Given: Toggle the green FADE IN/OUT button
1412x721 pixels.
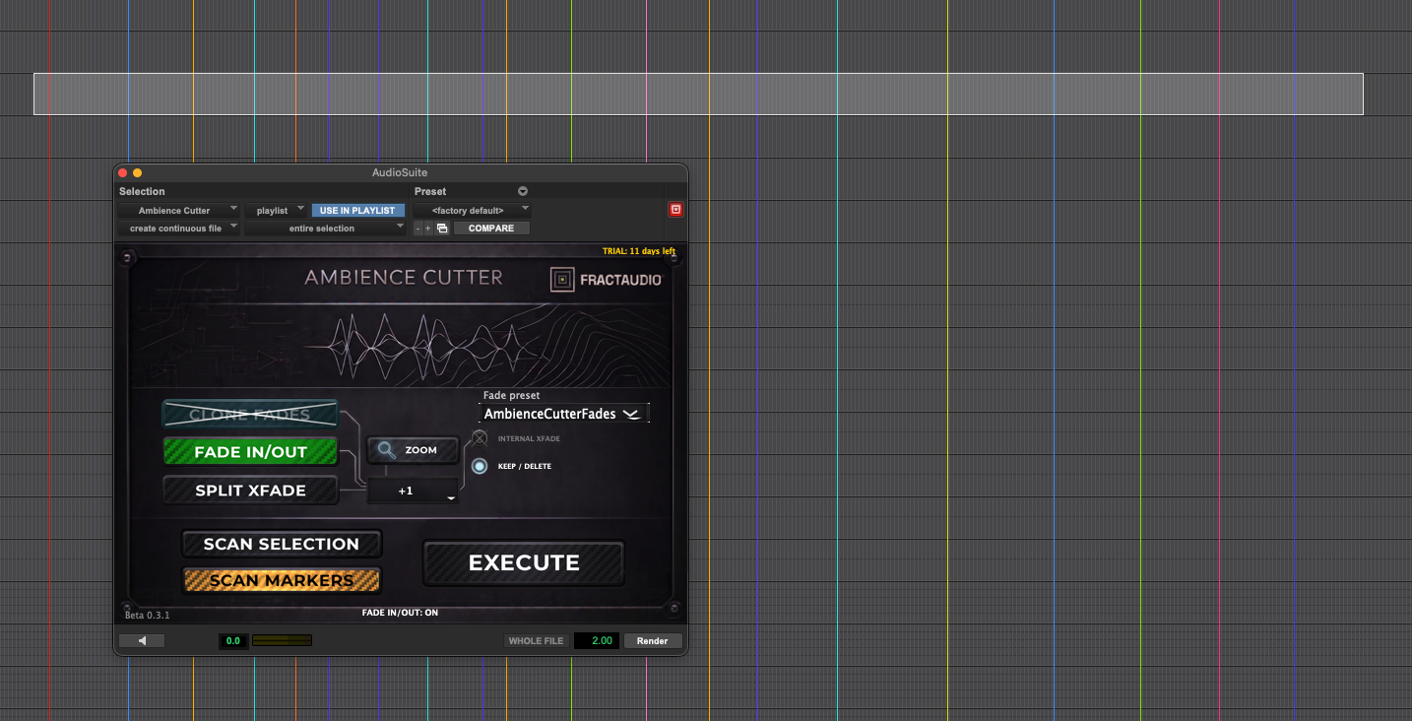Looking at the screenshot, I should point(250,452).
